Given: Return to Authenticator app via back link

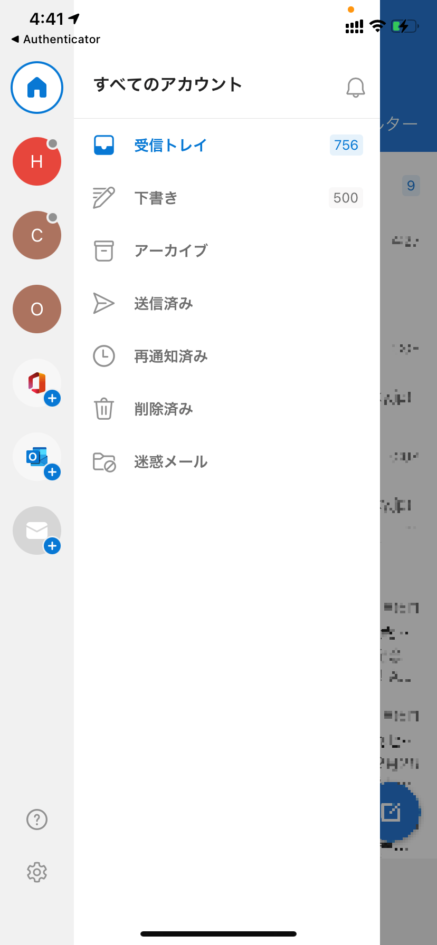Looking at the screenshot, I should pyautogui.click(x=56, y=39).
